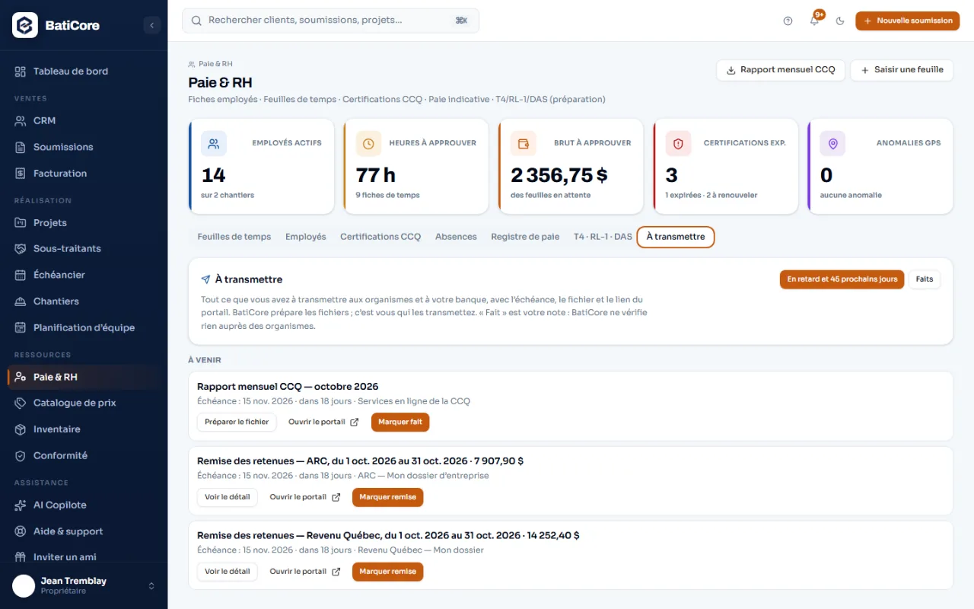Image resolution: width=974 pixels, height=609 pixels.
Task: Select the Faits filter toggle
Action: (925, 279)
